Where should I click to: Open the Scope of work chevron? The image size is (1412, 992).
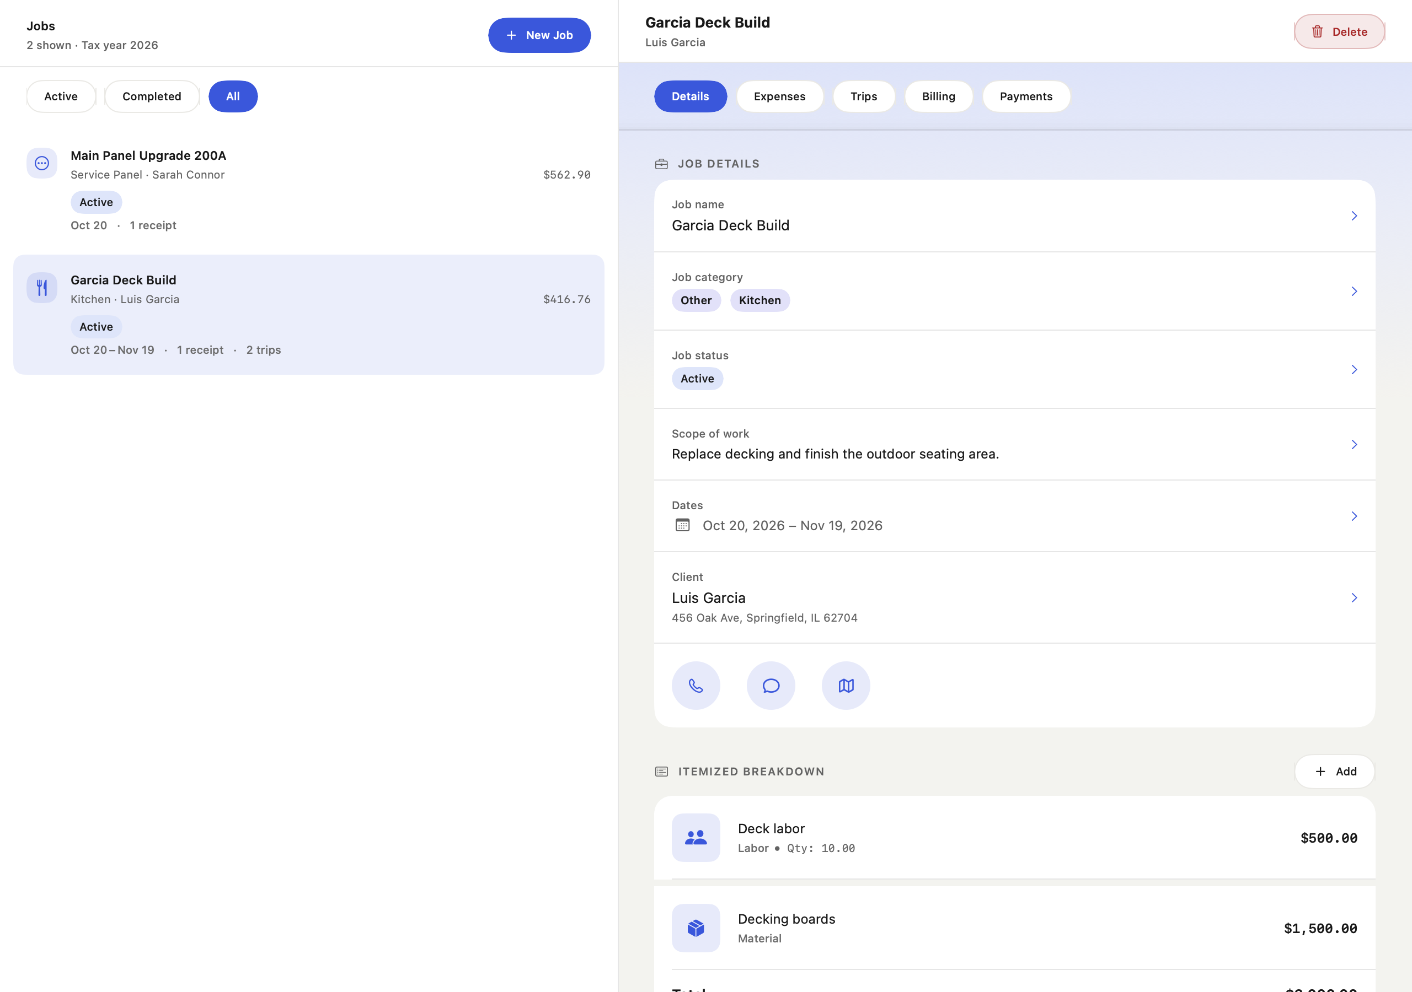coord(1354,444)
